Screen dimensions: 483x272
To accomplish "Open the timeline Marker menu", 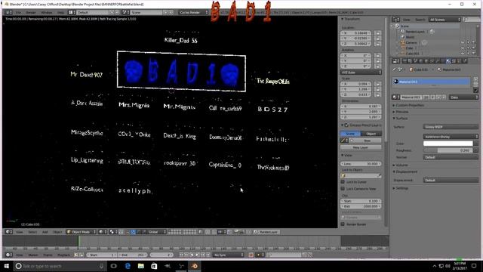I will click(33, 255).
